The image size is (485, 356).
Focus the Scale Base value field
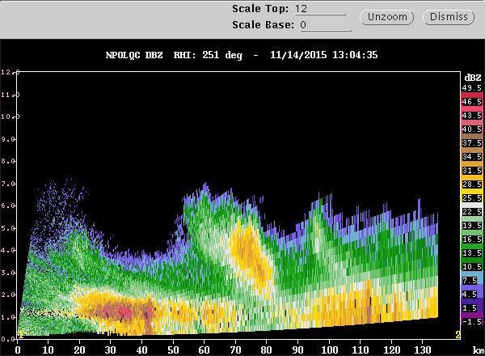coord(319,25)
